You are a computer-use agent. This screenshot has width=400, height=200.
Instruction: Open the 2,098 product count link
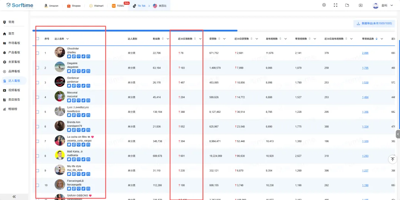[365, 53]
